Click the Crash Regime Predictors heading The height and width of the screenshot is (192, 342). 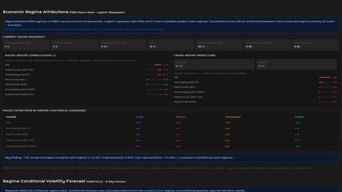pos(194,56)
